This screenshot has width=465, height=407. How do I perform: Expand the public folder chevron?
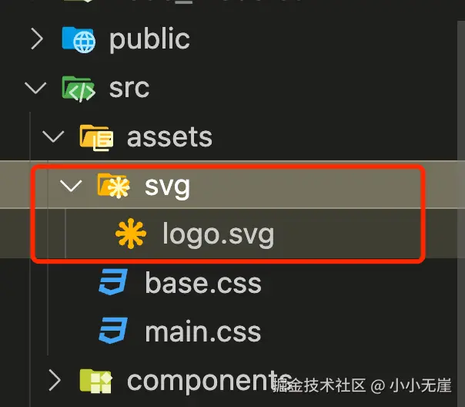click(x=36, y=39)
